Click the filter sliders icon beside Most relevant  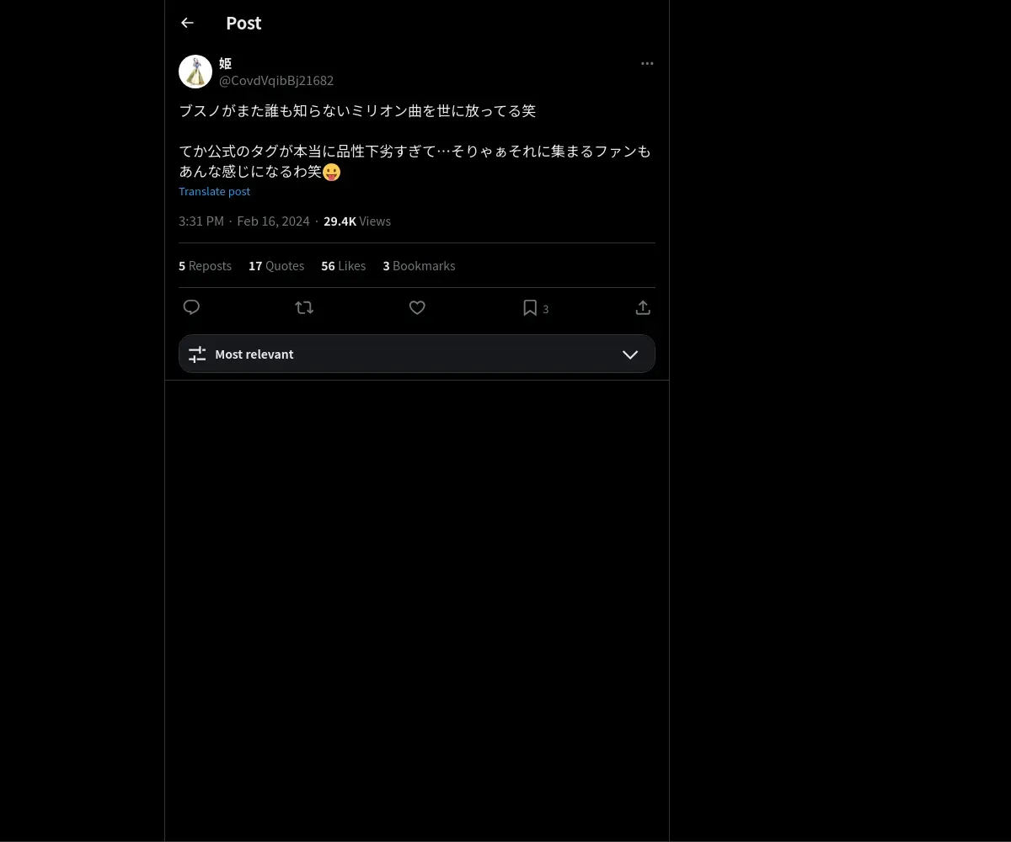pos(197,354)
